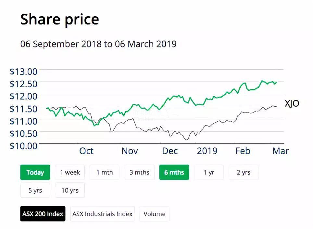
Task: Click the 2019 marker on the time axis
Action: pyautogui.click(x=207, y=151)
